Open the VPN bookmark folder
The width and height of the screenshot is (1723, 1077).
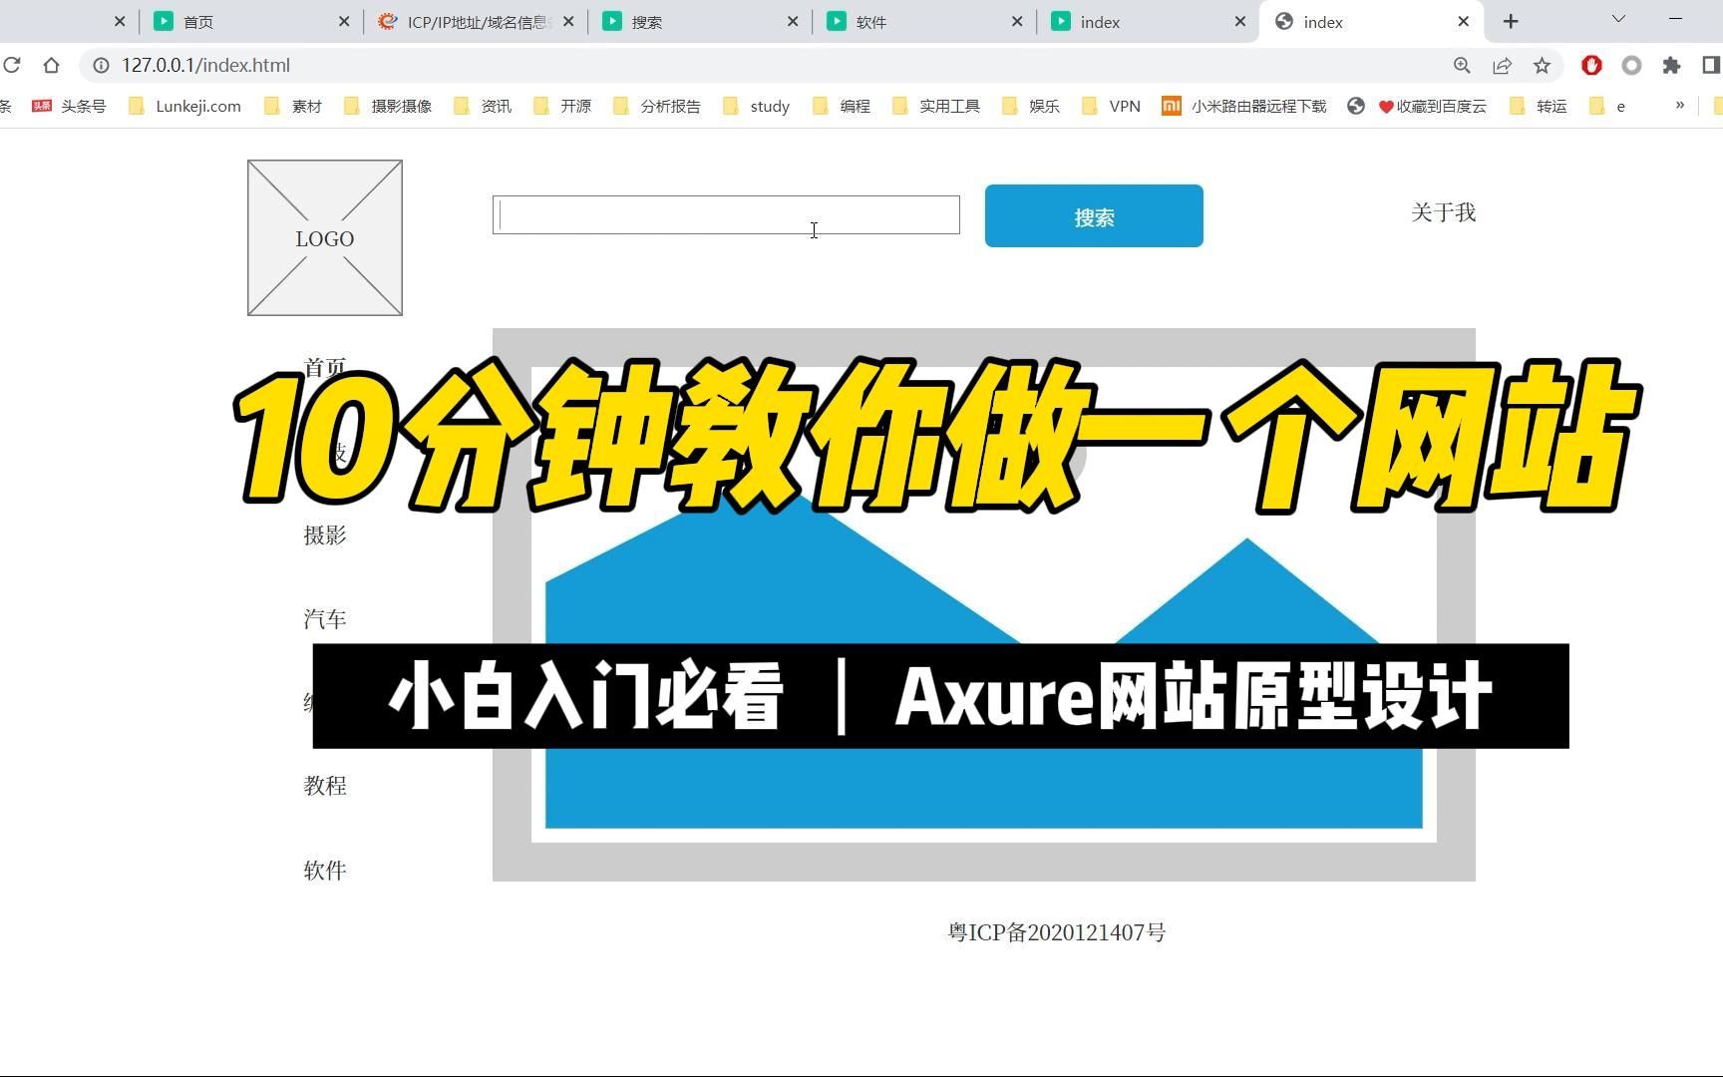1111,106
